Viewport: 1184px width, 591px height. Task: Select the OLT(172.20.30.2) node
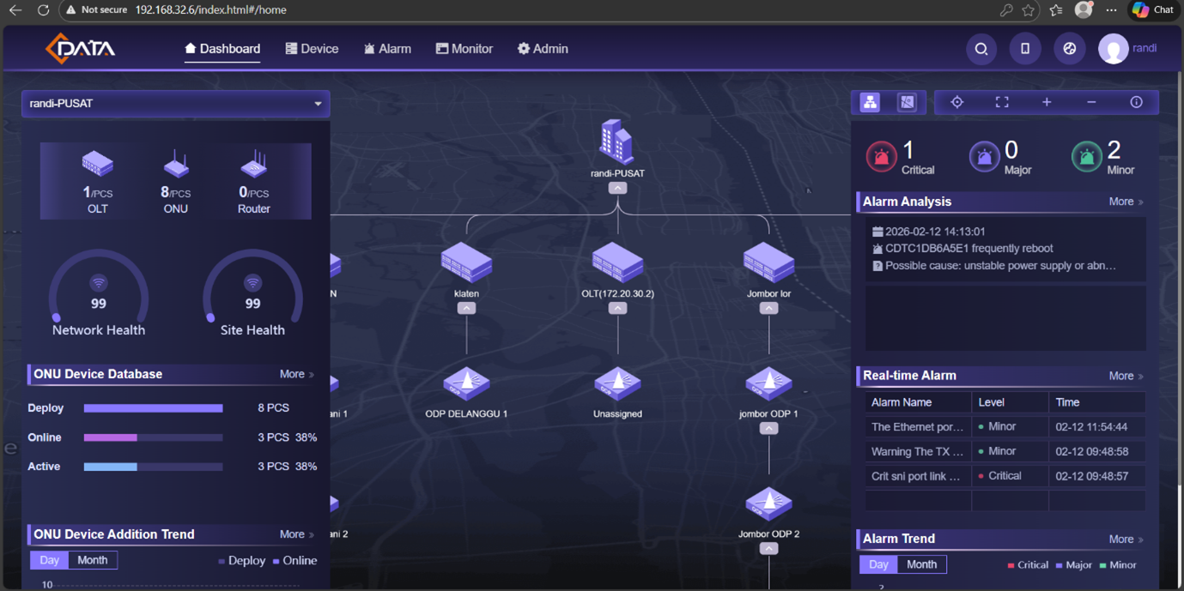[617, 262]
